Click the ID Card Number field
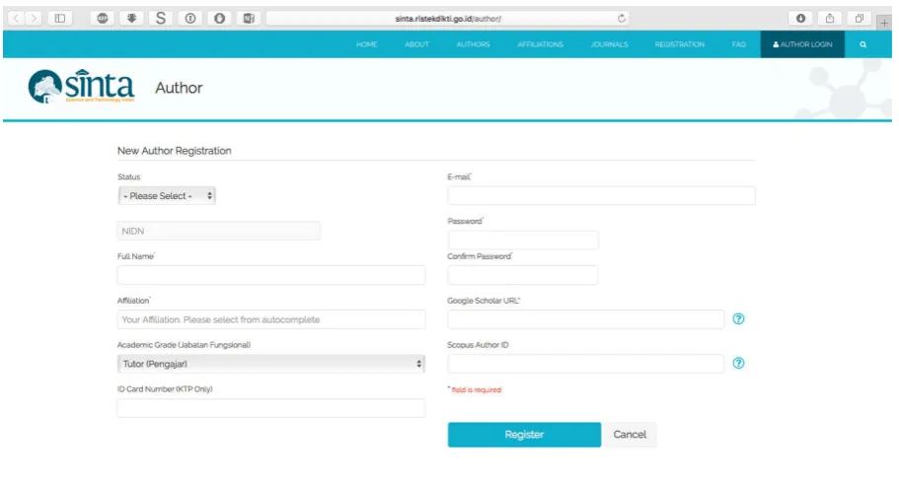The width and height of the screenshot is (899, 483). [x=271, y=408]
